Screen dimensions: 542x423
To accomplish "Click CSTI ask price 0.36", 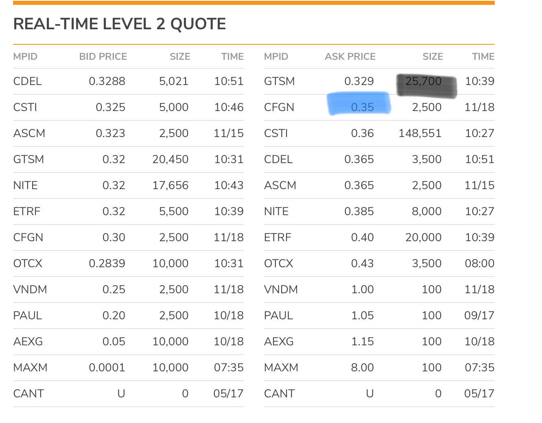I will pyautogui.click(x=362, y=133).
